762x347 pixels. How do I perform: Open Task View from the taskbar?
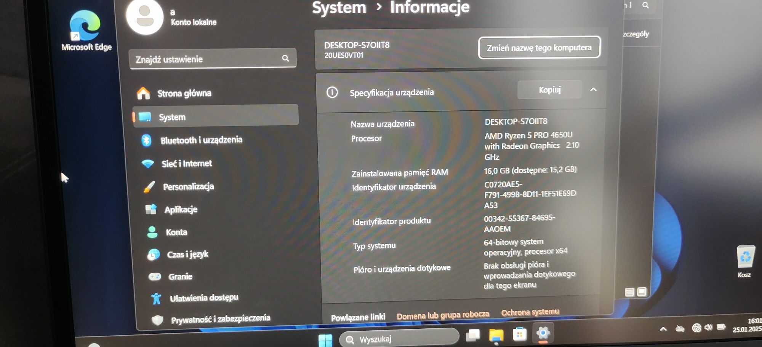click(x=473, y=335)
